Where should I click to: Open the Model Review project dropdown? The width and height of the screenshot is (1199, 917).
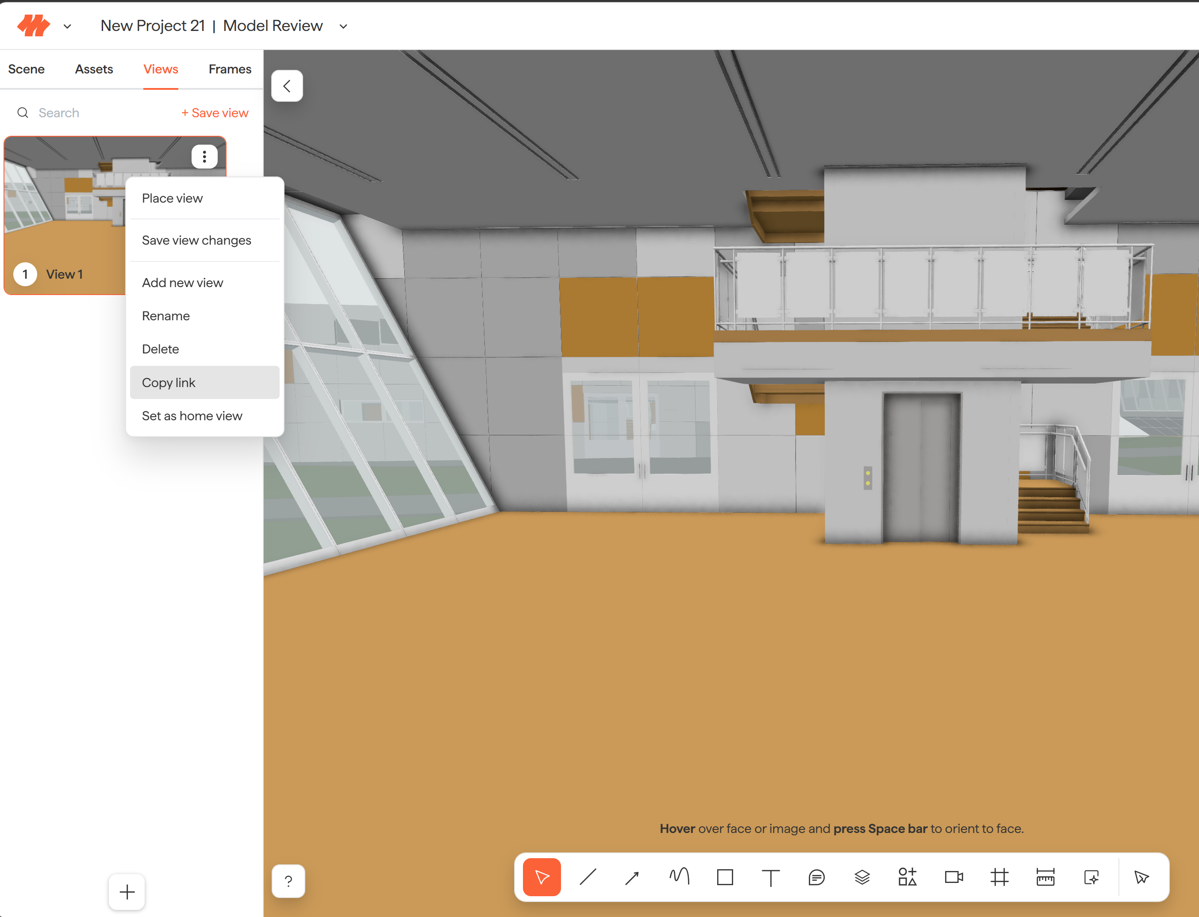pyautogui.click(x=343, y=26)
